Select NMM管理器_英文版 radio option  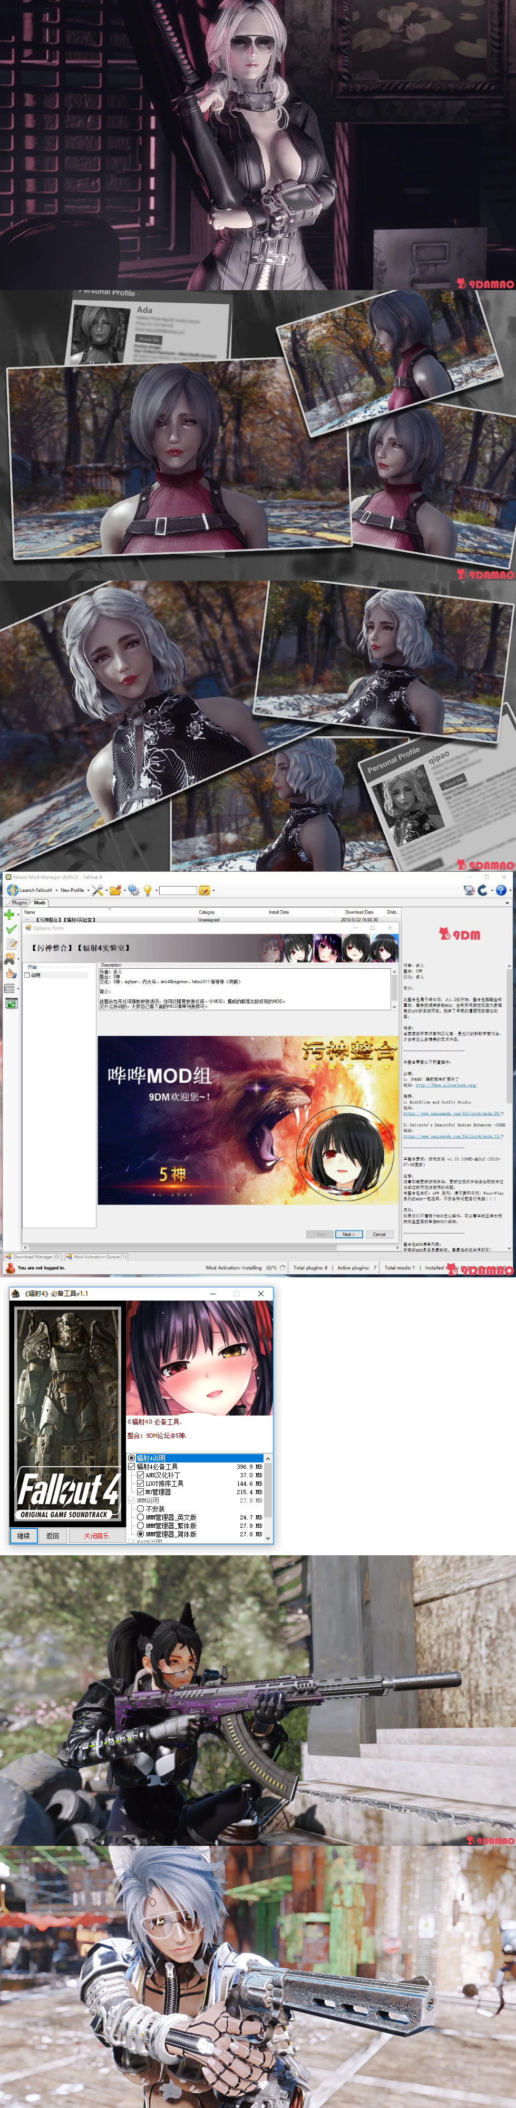coord(141,1517)
